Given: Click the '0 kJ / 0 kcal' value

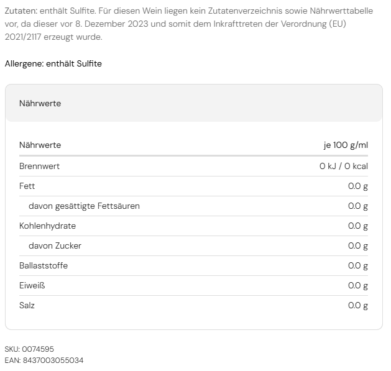Looking at the screenshot, I should (343, 167).
